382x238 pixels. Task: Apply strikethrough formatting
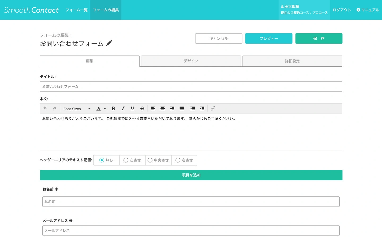[x=142, y=108]
